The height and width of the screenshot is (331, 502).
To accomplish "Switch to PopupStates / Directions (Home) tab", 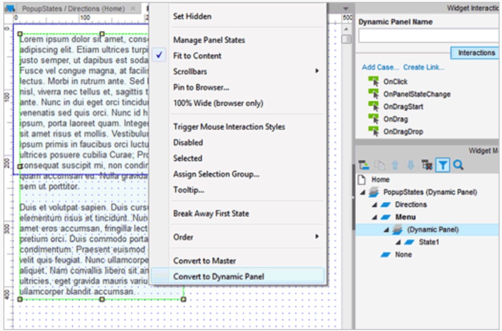I will 73,9.
